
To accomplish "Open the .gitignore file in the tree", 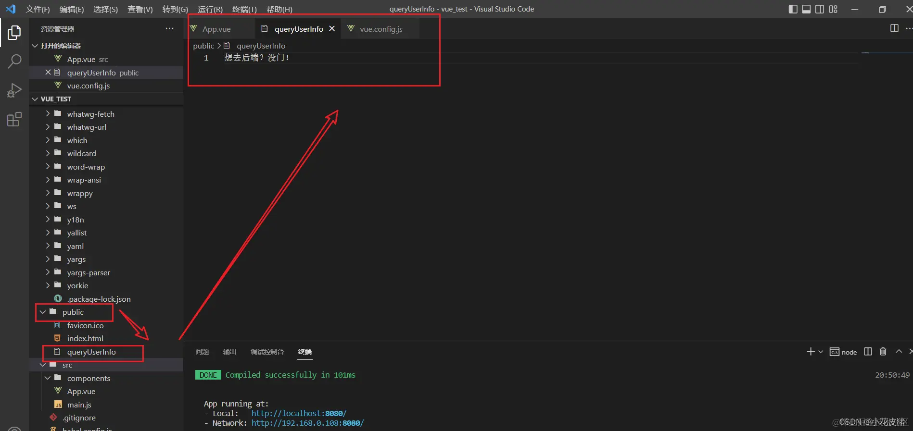I will click(x=106, y=418).
